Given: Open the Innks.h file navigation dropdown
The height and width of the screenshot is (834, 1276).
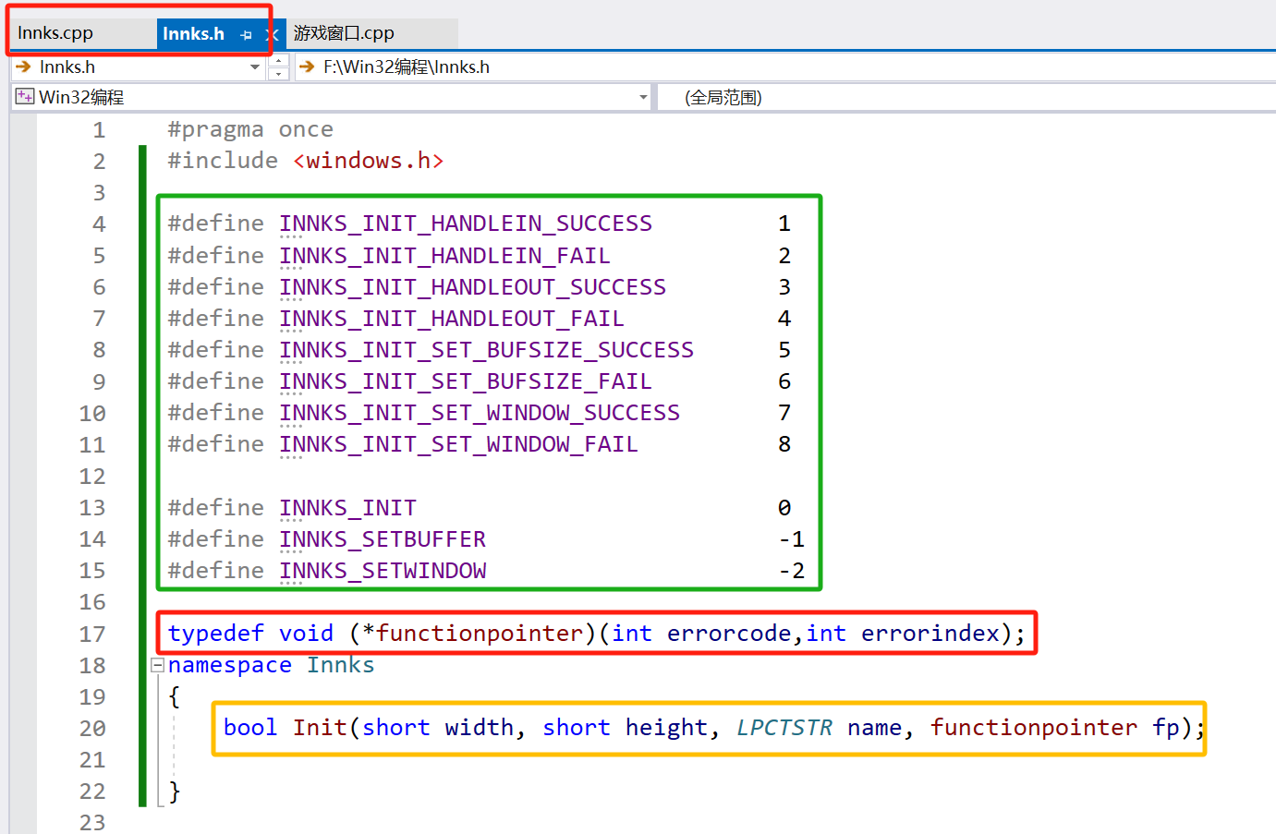Looking at the screenshot, I should click(255, 67).
